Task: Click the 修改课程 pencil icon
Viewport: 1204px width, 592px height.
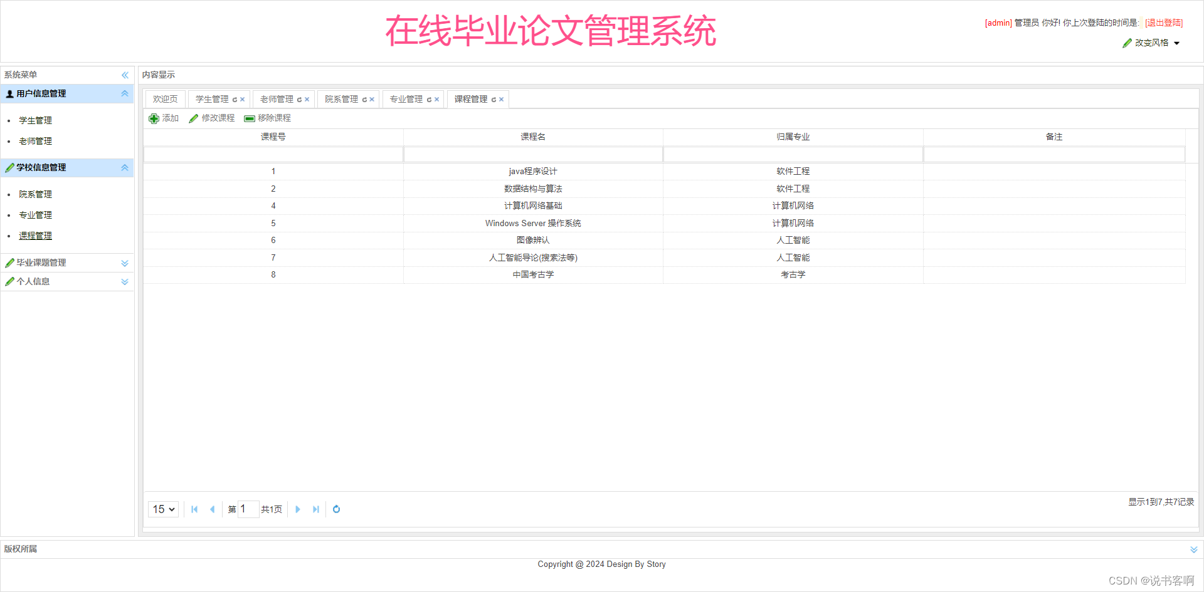Action: (194, 118)
